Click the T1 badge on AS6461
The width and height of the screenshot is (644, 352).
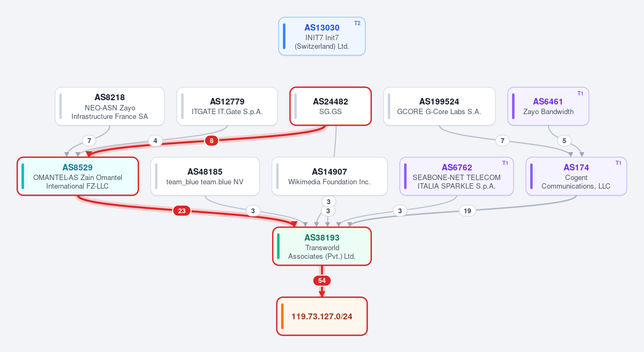[x=580, y=93]
